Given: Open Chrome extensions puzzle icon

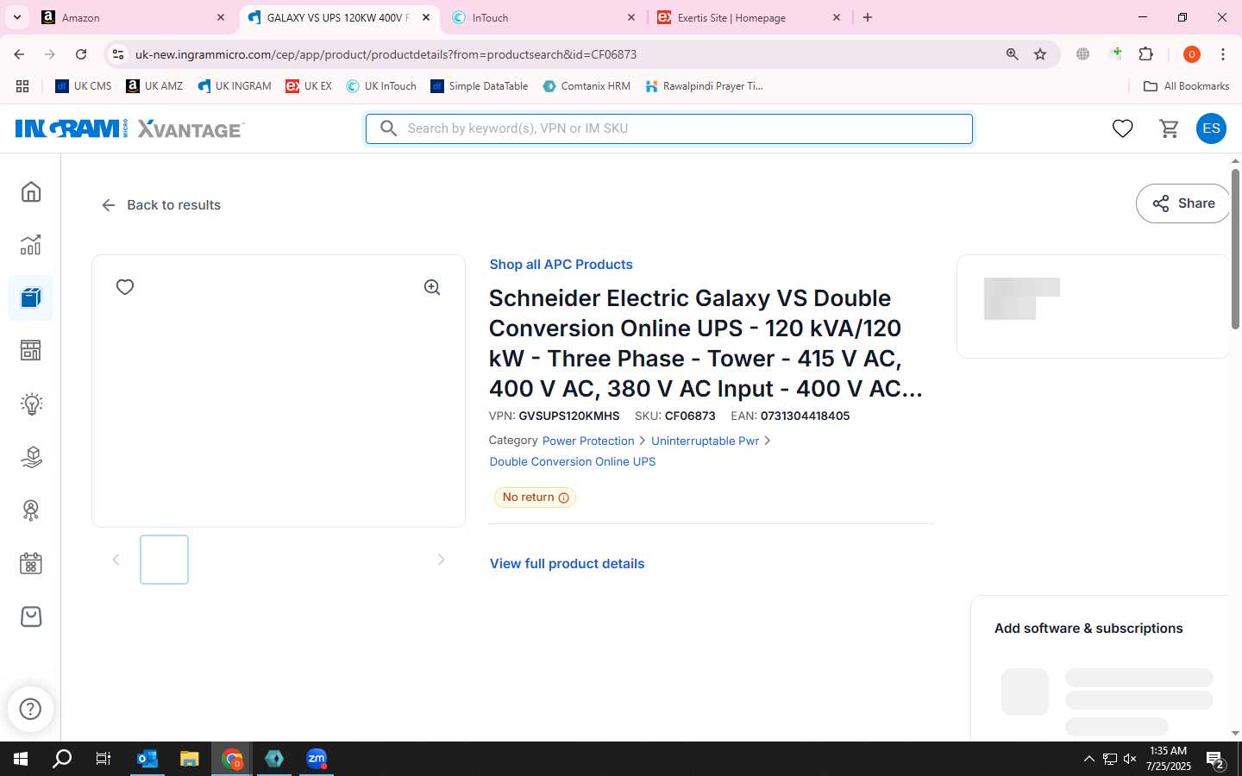Looking at the screenshot, I should click(x=1145, y=54).
